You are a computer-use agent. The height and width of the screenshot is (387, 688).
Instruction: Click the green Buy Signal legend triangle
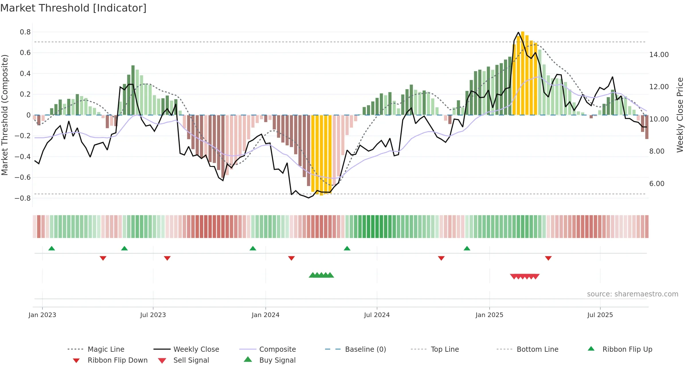[248, 359]
